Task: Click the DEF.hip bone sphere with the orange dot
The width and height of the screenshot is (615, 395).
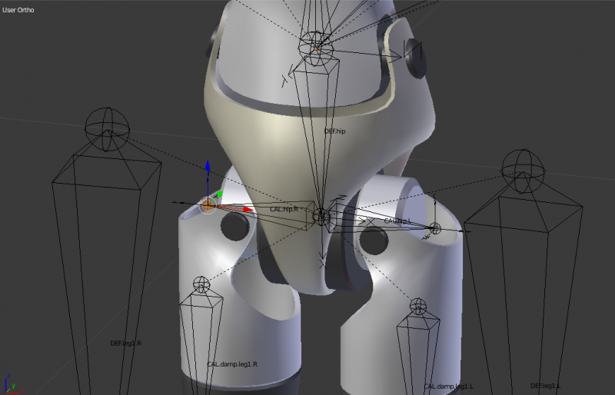Action: coord(316,48)
